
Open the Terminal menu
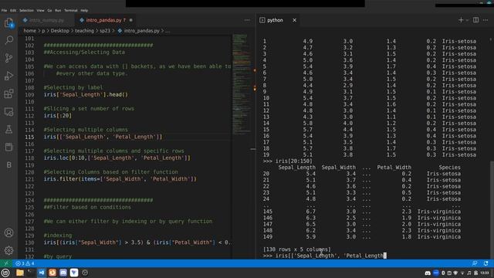pyautogui.click(x=71, y=10)
